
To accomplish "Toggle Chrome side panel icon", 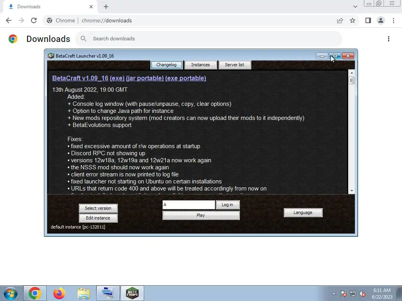I will point(368,20).
